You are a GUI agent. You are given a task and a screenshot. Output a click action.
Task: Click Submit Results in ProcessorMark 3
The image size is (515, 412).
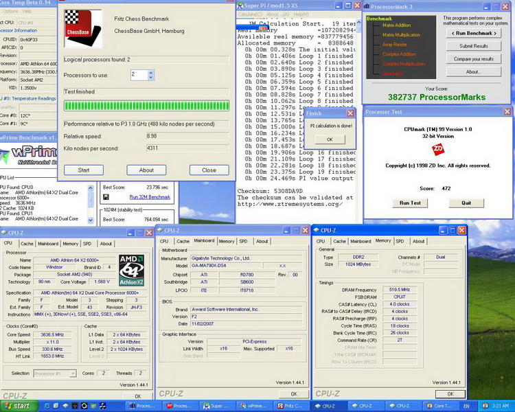click(x=474, y=46)
